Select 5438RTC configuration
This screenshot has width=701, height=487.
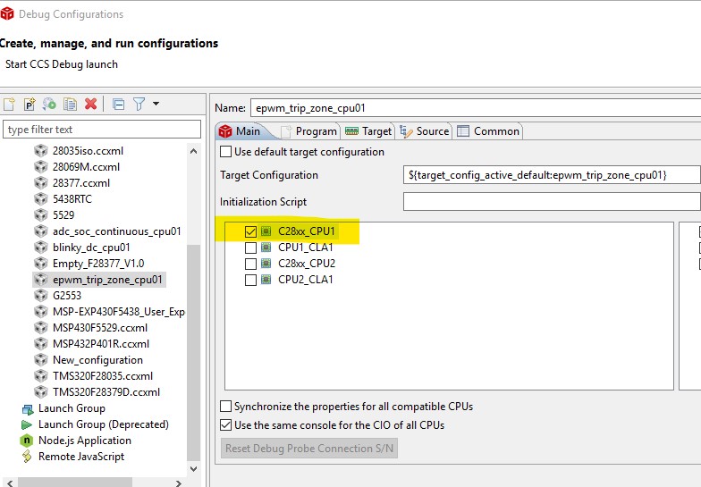coord(72,199)
